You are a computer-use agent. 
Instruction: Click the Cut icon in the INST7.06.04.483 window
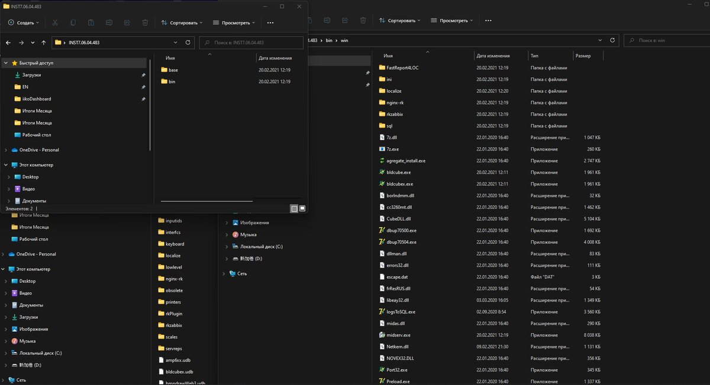tap(55, 22)
